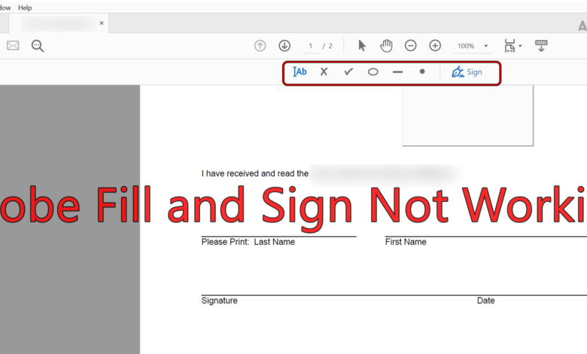Select the Add Text (Ab) tool

(300, 72)
